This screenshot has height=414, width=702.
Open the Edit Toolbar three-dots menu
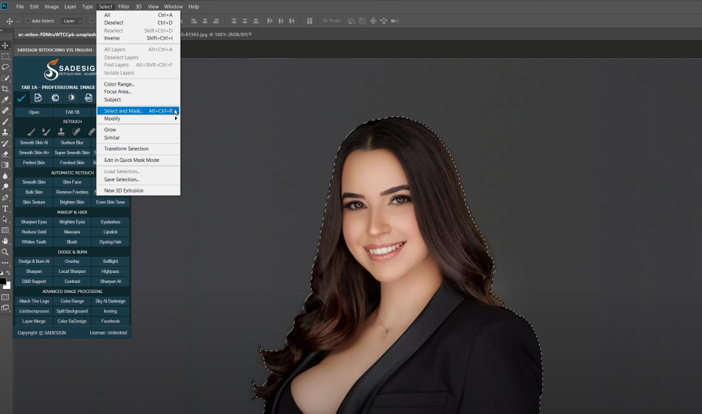click(x=5, y=263)
